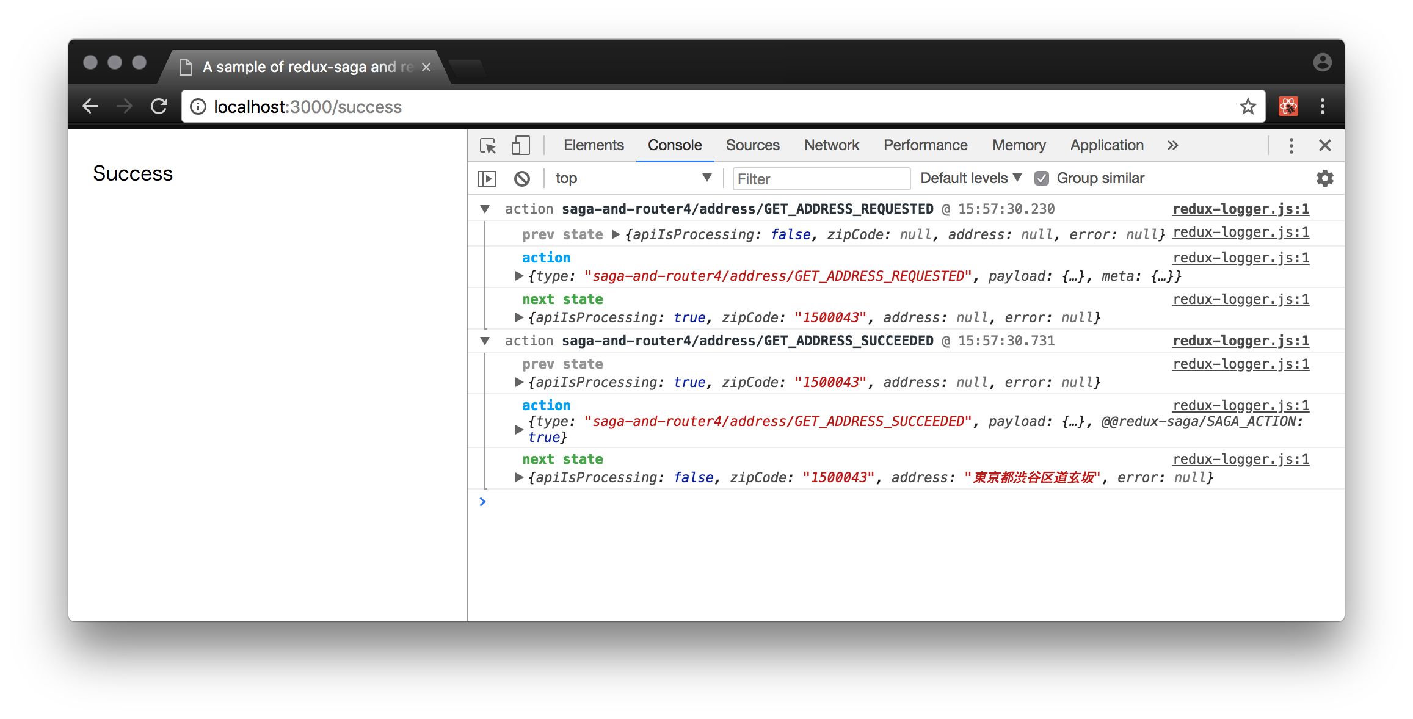Switch to the Elements tab
The image size is (1413, 719).
(x=593, y=145)
